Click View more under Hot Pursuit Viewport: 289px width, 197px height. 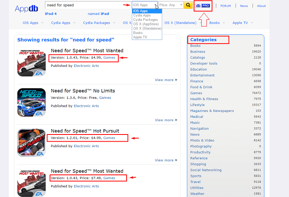(166, 160)
